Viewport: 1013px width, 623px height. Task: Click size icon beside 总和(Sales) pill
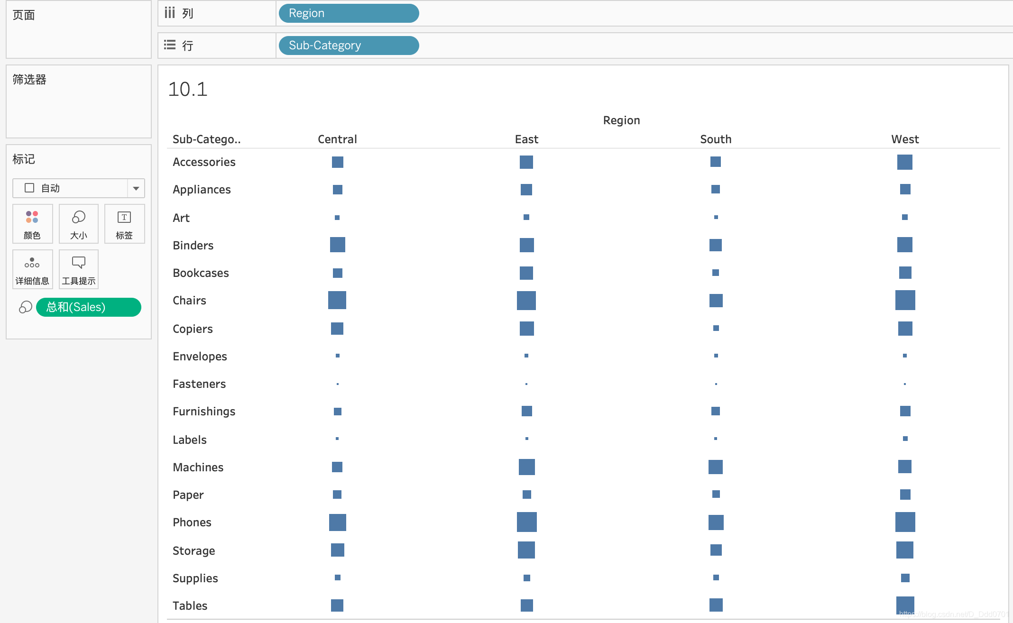tap(26, 307)
